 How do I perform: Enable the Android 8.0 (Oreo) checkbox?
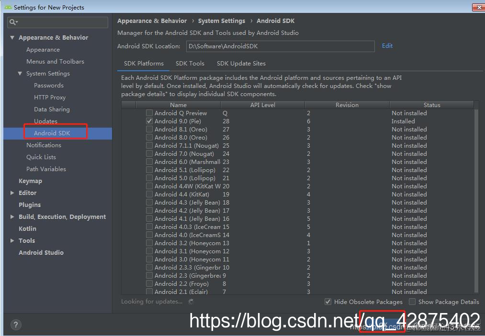click(x=149, y=138)
